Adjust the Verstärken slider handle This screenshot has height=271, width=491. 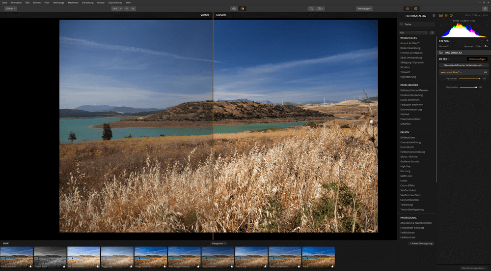(479, 78)
